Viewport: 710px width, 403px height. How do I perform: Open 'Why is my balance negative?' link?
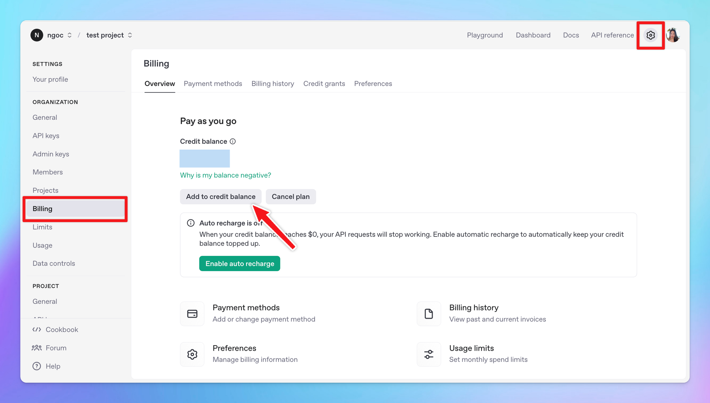[x=225, y=175]
